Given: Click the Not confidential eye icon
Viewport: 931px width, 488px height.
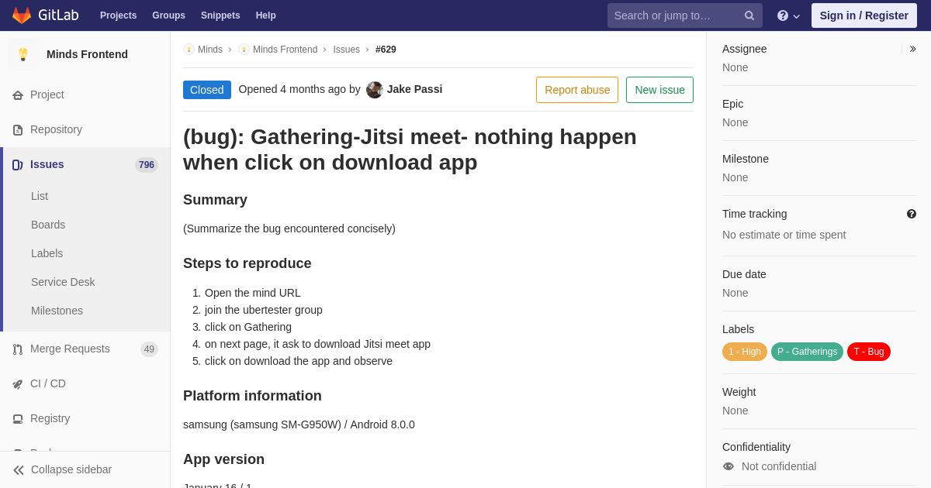Looking at the screenshot, I should point(729,466).
